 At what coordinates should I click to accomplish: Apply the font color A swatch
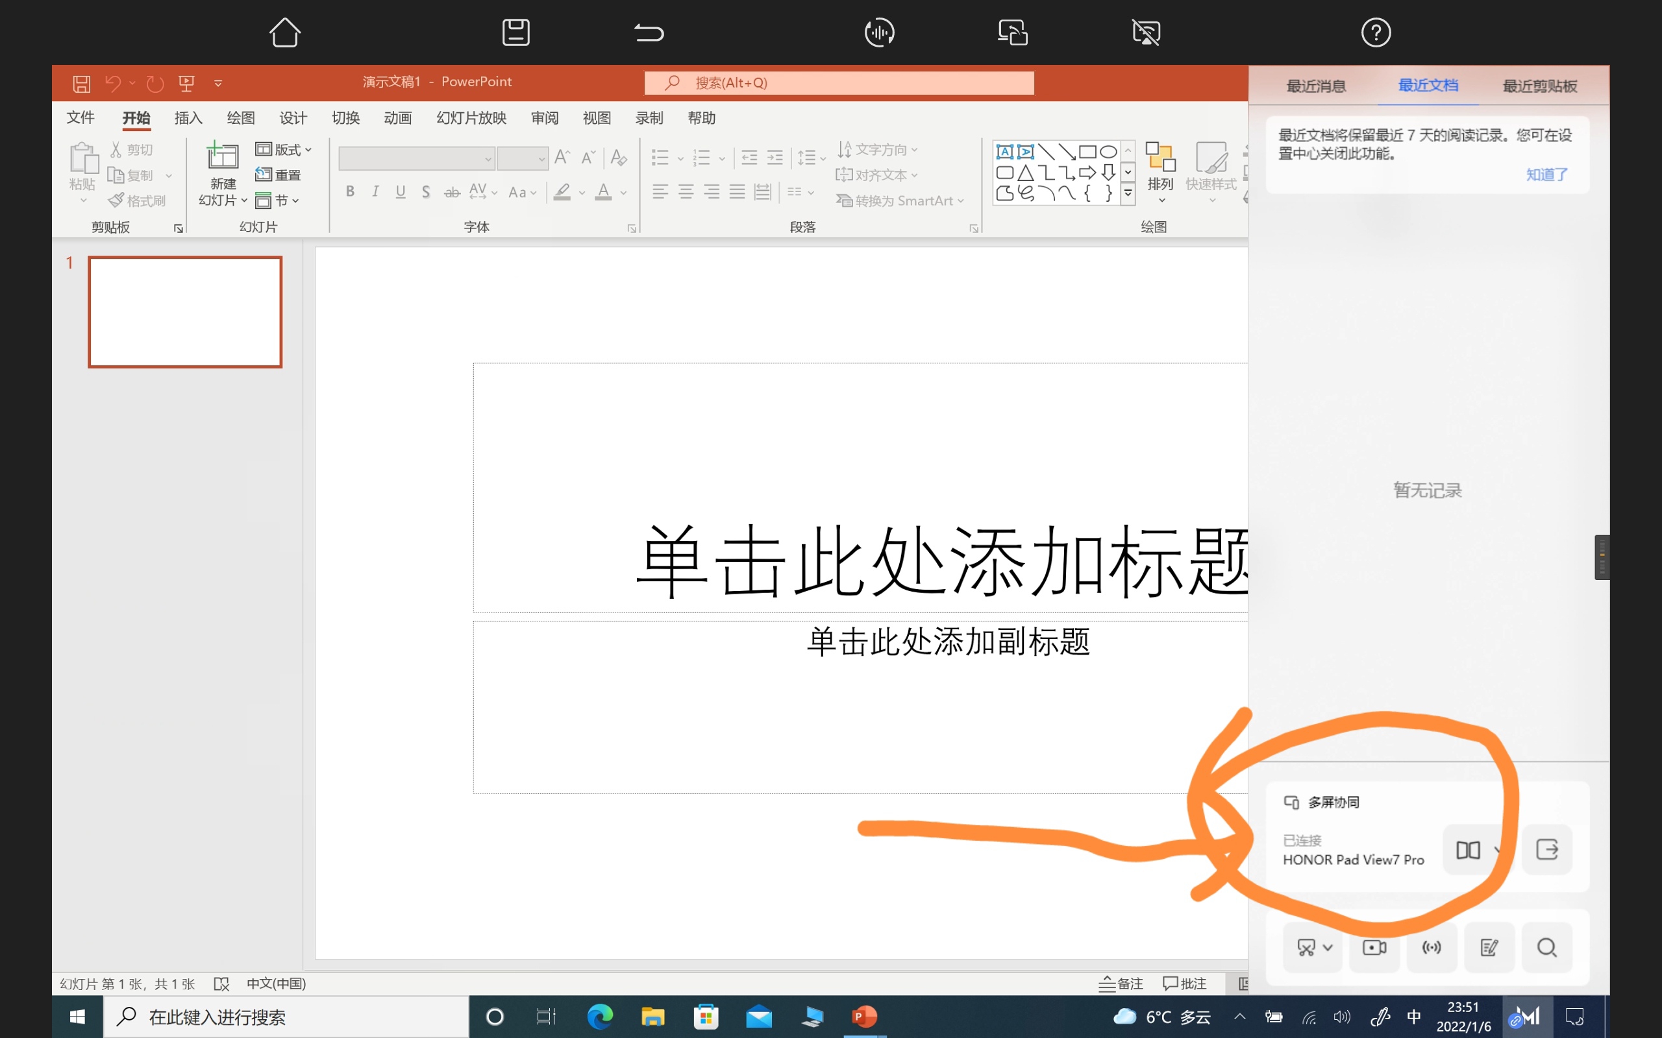pos(603,191)
